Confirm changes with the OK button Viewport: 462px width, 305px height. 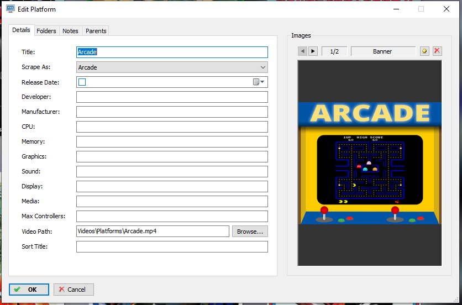[x=29, y=290]
